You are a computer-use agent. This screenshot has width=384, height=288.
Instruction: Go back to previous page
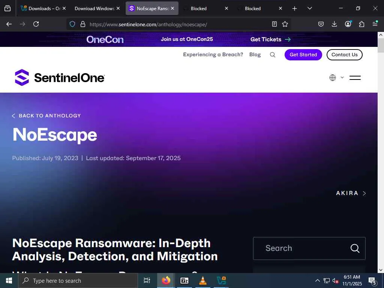point(9,24)
